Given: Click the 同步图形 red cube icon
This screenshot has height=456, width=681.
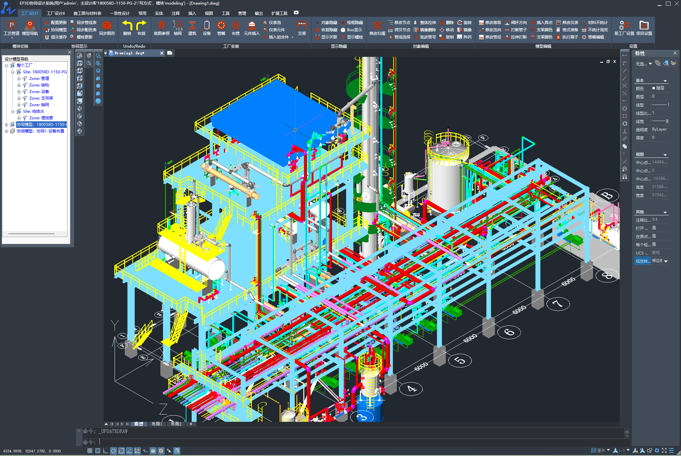Looking at the screenshot, I should (x=107, y=26).
